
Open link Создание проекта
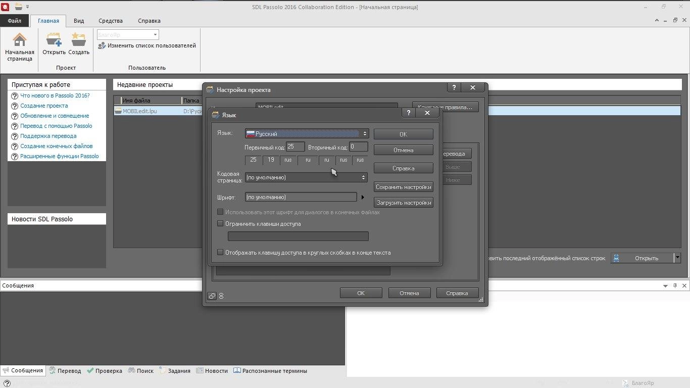coord(44,106)
